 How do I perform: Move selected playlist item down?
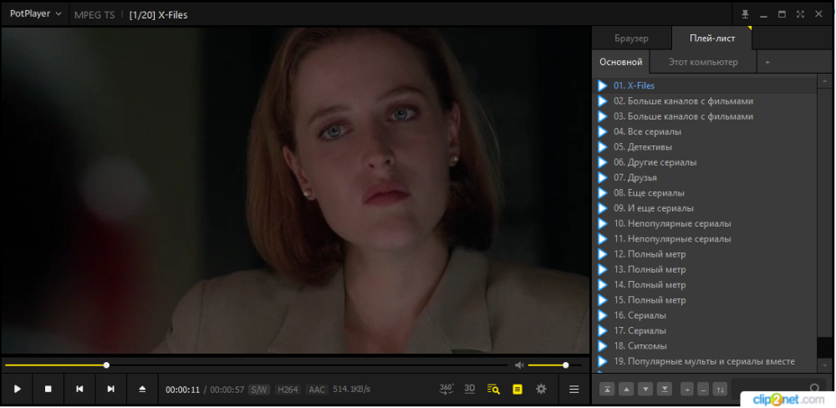click(645, 390)
